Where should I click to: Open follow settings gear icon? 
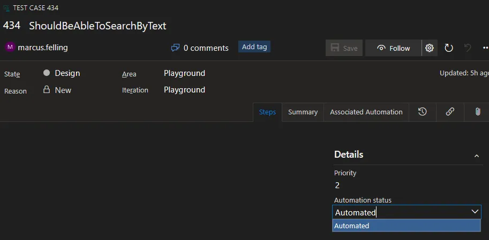[x=429, y=48]
